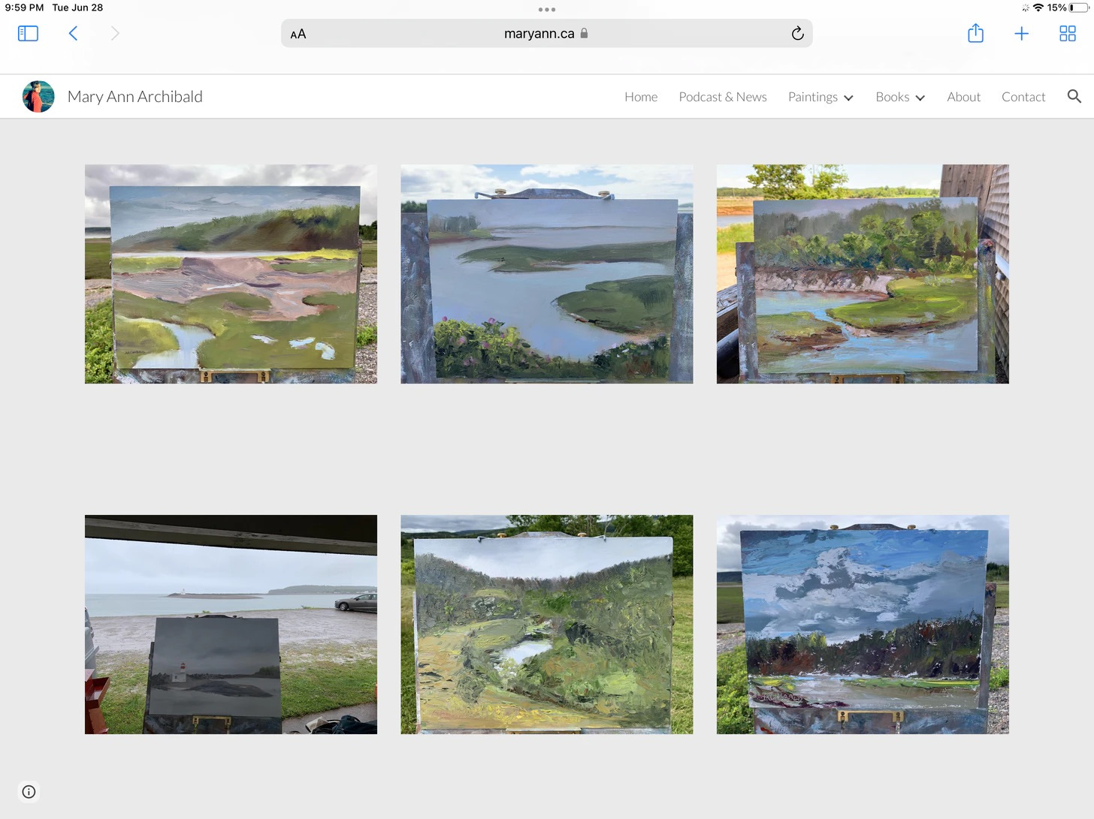Tap the Mary Ann Archibald profile avatar
Screen dimensions: 1094x819
pos(38,97)
